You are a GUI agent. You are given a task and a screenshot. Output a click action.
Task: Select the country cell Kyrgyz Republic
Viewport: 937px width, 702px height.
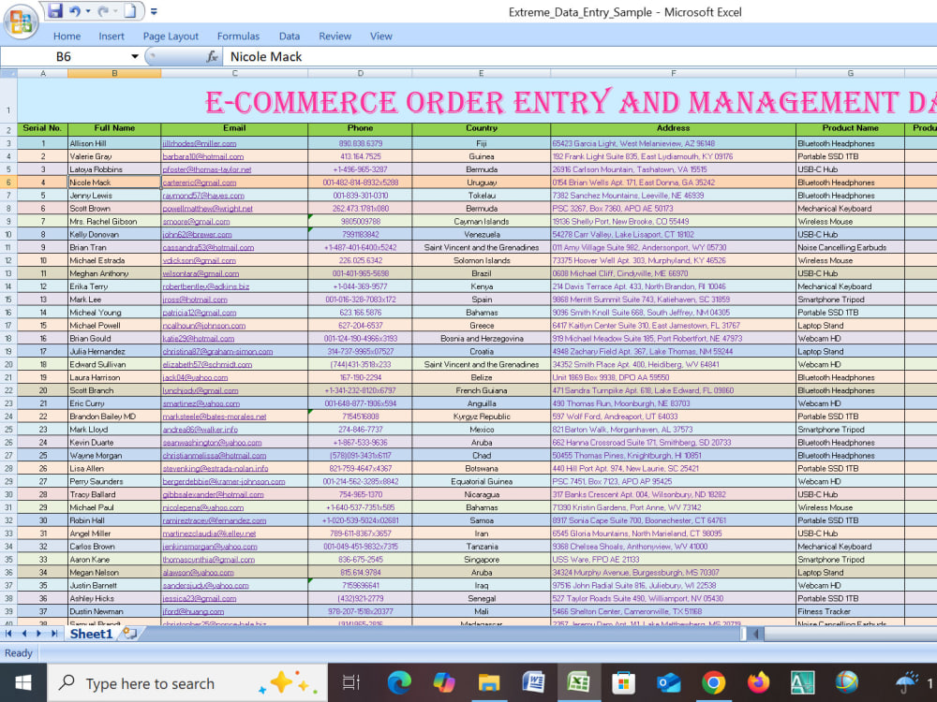481,417
